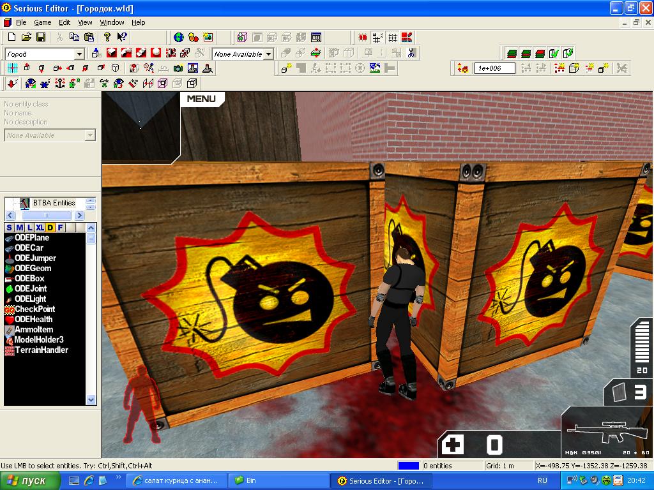Click the red down arrow icon
This screenshot has width=654, height=490.
pos(13,84)
